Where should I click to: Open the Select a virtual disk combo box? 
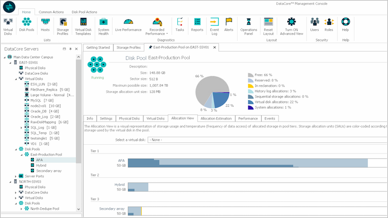click(x=268, y=140)
